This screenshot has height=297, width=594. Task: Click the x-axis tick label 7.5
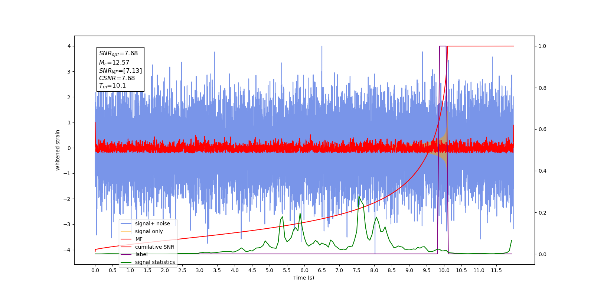point(357,270)
